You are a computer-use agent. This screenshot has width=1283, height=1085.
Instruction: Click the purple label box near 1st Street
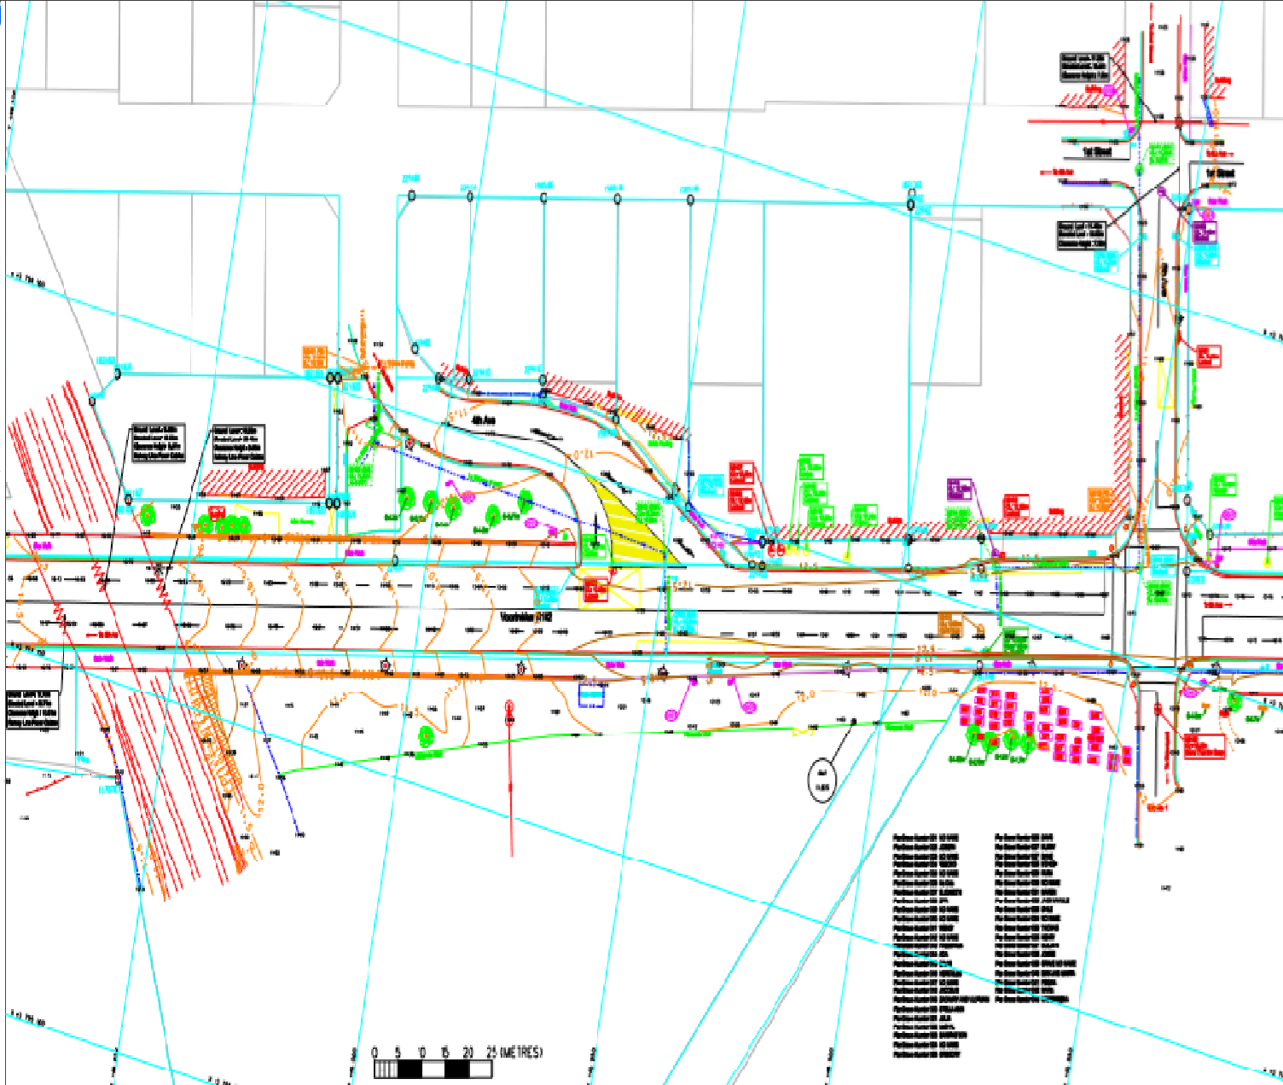pyautogui.click(x=1205, y=232)
